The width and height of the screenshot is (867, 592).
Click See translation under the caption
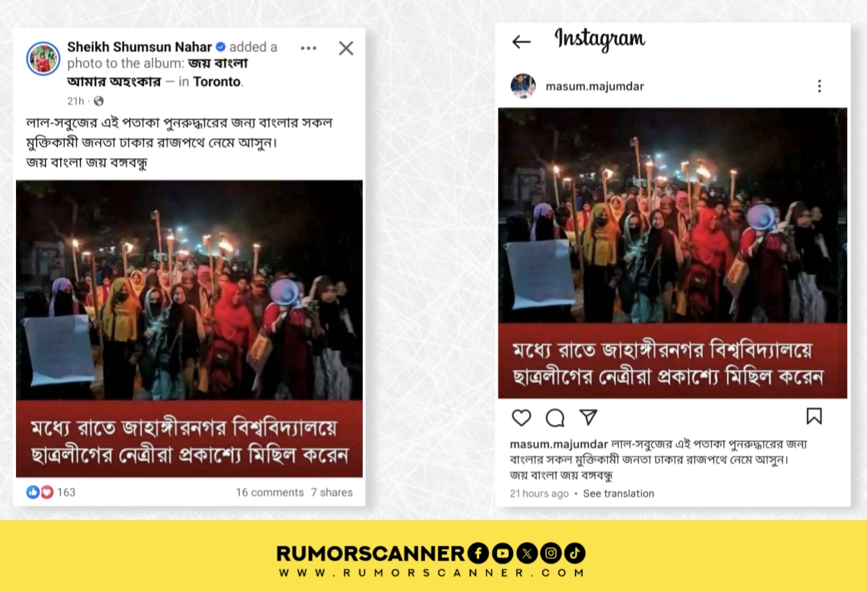618,493
